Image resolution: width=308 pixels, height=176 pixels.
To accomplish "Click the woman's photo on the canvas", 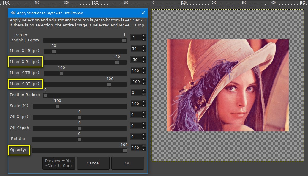I will tap(228, 85).
